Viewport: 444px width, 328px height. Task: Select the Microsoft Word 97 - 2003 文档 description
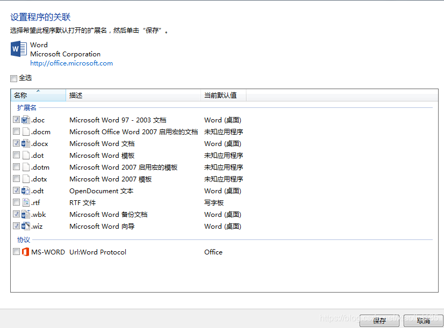pyautogui.click(x=118, y=120)
